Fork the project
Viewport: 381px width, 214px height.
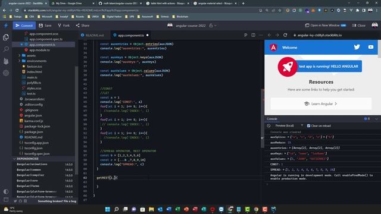pos(64,26)
